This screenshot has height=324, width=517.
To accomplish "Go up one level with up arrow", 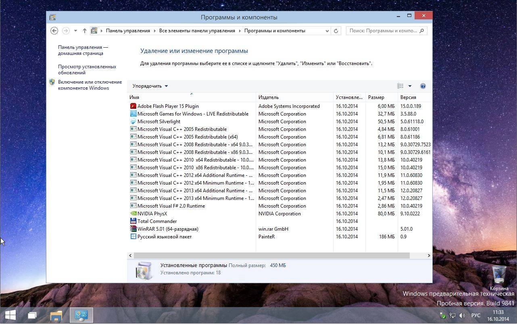I will point(85,31).
